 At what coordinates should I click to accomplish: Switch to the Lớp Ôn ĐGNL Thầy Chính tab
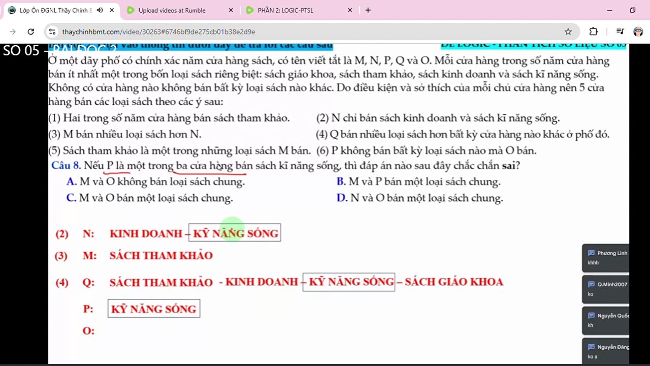(56, 10)
